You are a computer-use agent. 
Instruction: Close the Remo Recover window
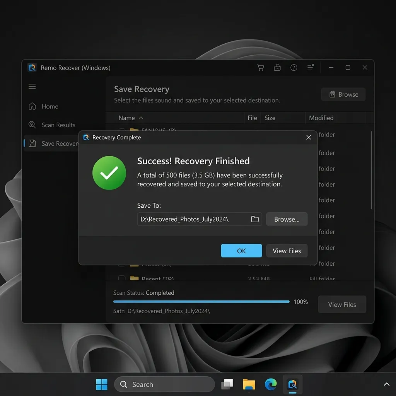(x=365, y=67)
